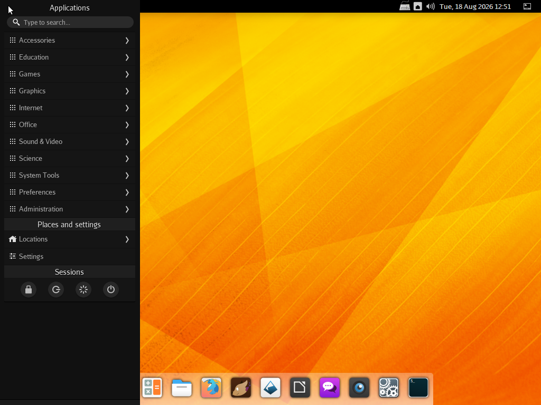Expand the Internet category
Image resolution: width=541 pixels, height=405 pixels.
click(x=70, y=108)
